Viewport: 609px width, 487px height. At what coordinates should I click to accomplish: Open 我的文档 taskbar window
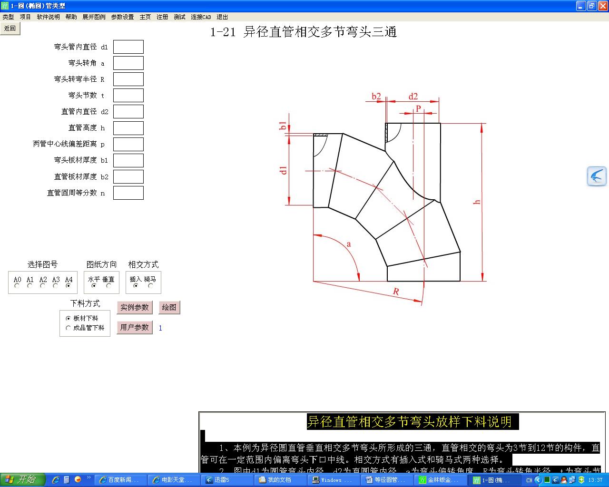click(x=279, y=480)
